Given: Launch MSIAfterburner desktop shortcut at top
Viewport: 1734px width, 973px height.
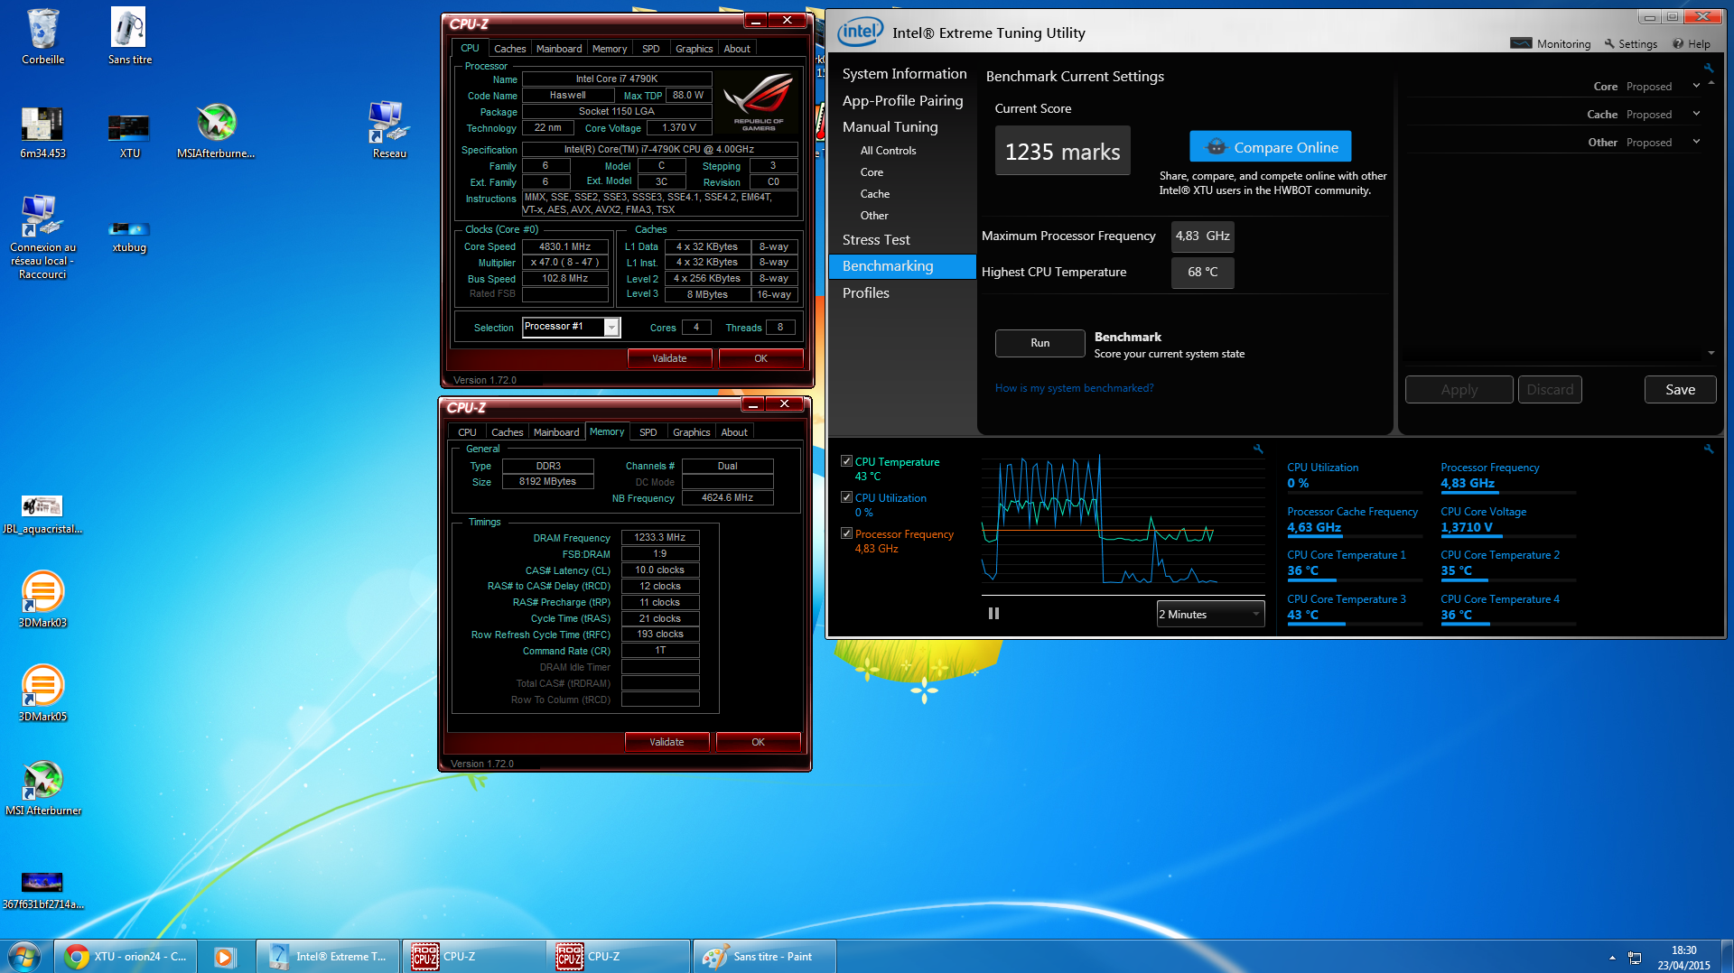Looking at the screenshot, I should [x=216, y=132].
